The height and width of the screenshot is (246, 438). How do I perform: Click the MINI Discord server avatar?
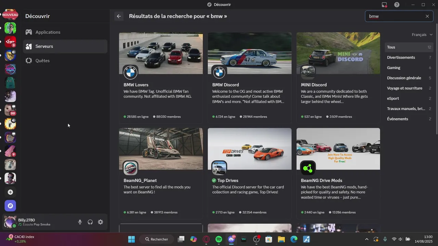pos(308,72)
